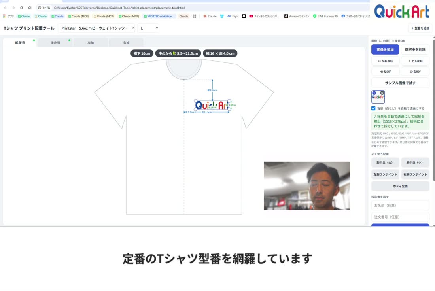Flip horizontally with 左右反転
The image size is (435, 291).
(385, 61)
